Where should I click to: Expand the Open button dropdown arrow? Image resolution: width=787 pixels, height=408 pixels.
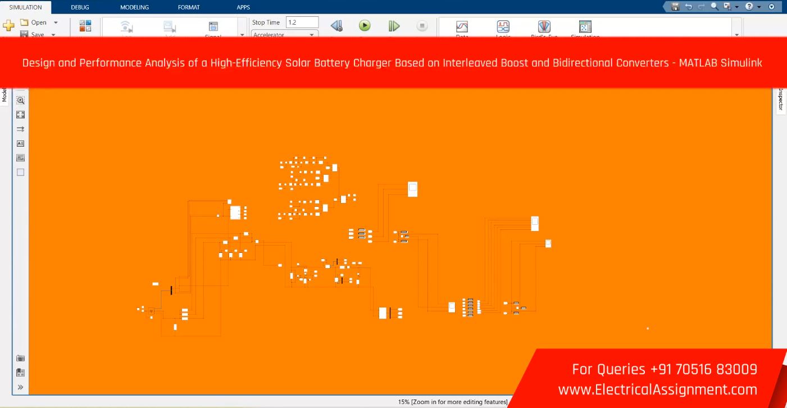tap(56, 22)
